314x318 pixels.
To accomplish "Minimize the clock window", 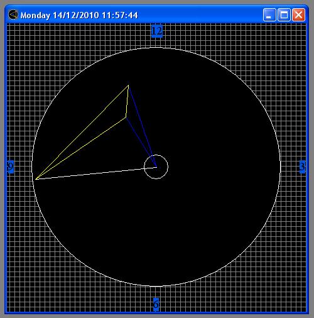I will point(269,15).
